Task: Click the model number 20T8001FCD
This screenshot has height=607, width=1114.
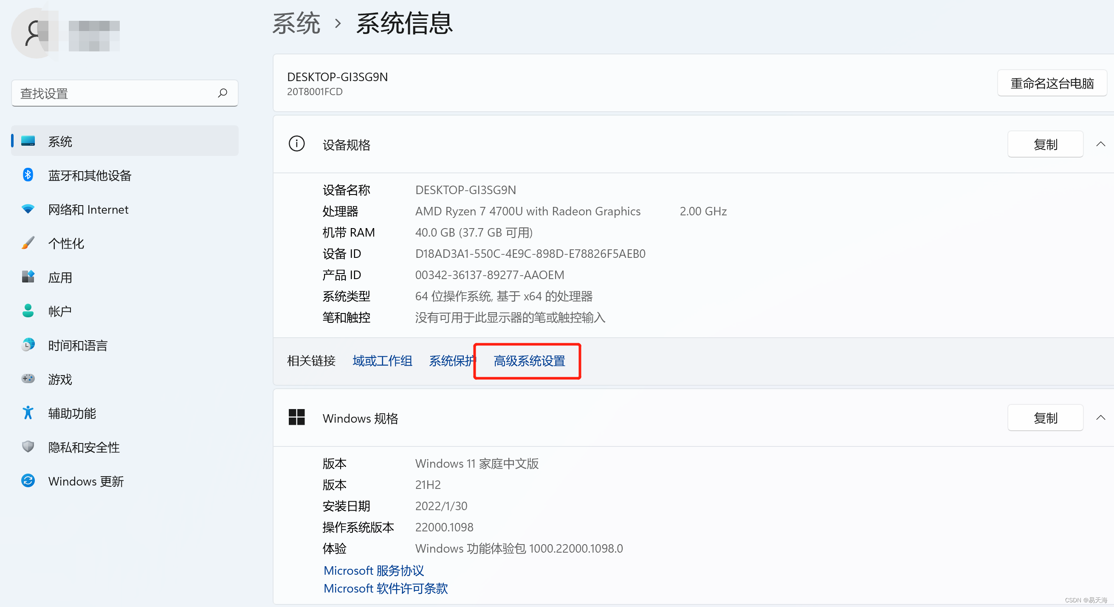Action: [315, 92]
